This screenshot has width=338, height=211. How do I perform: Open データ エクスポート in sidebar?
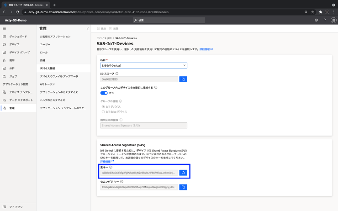tap(18, 100)
